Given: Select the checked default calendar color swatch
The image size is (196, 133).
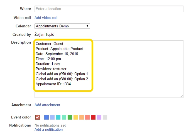Looking at the screenshot, I should pos(38,117).
